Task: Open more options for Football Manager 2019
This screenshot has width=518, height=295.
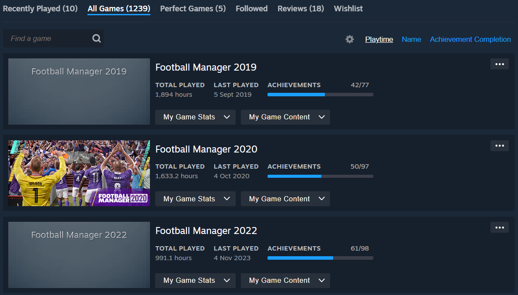Action: tap(500, 64)
